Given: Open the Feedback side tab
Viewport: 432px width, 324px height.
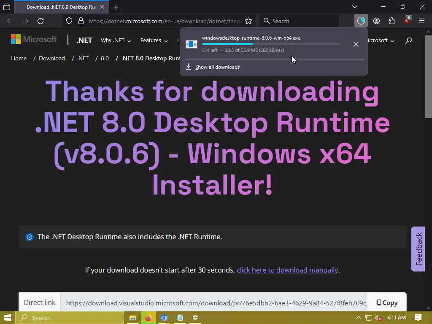Looking at the screenshot, I should point(418,249).
